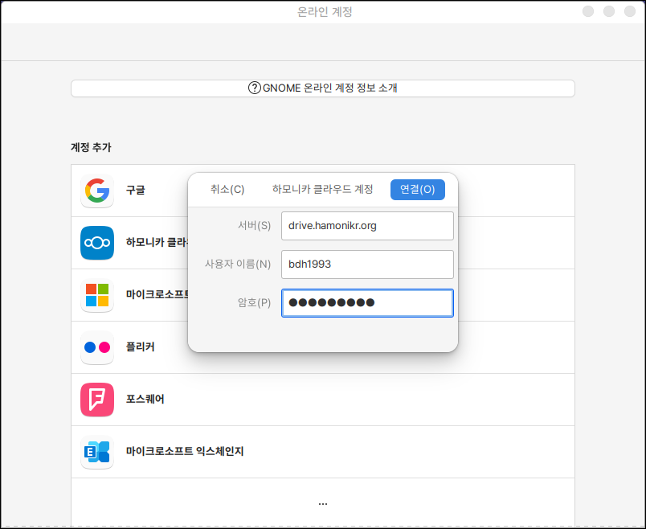Viewport: 646px width, 529px height.
Task: Focus the 서버(S) field containing drive.hamonikr.org
Action: (367, 226)
